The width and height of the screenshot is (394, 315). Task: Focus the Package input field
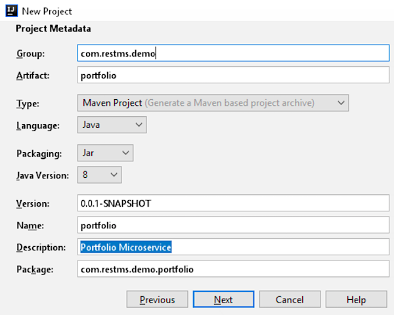(233, 269)
